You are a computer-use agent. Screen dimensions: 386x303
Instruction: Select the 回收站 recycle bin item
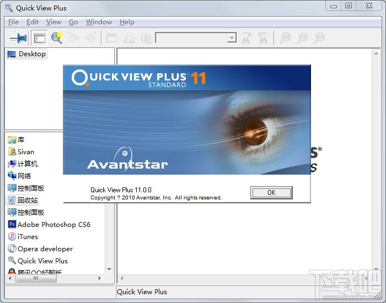coord(23,200)
